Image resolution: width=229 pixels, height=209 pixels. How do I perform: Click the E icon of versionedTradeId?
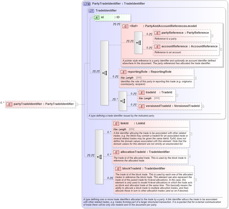coord(141,106)
